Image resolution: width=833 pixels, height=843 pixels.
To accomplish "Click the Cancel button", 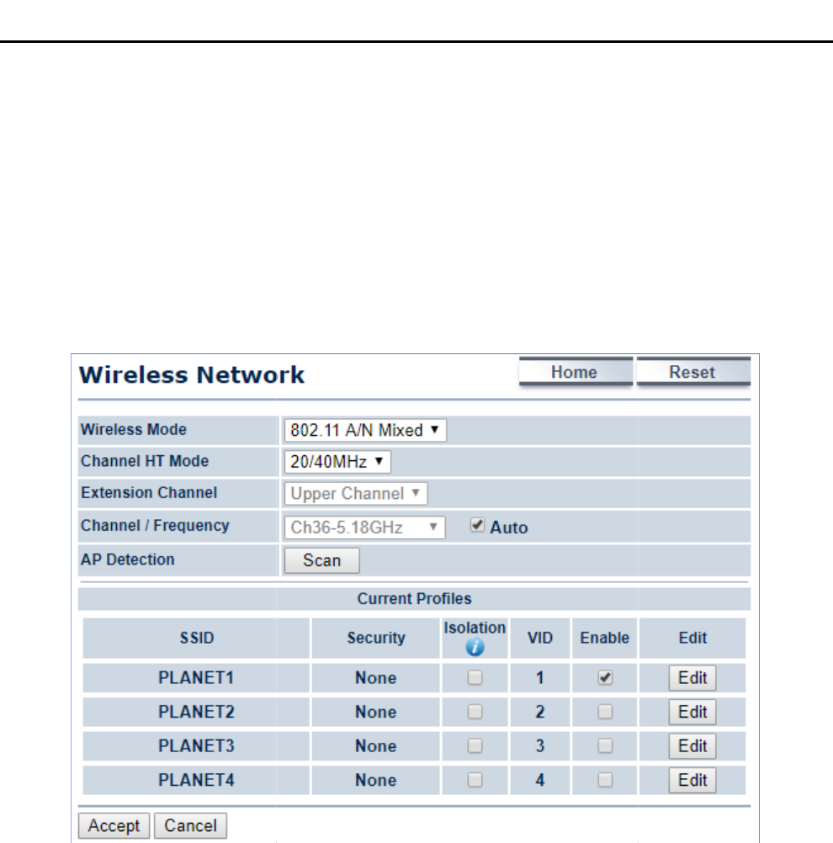I will pos(190,825).
